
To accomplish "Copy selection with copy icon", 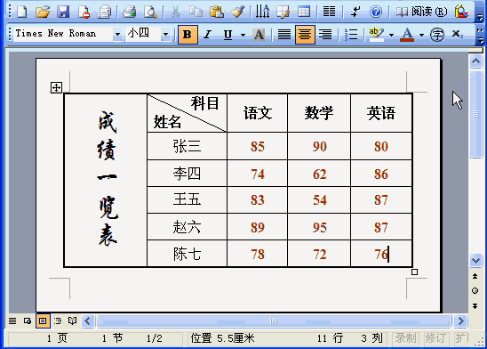I will pyautogui.click(x=196, y=12).
